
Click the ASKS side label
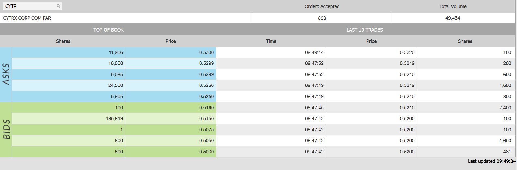tap(6, 74)
